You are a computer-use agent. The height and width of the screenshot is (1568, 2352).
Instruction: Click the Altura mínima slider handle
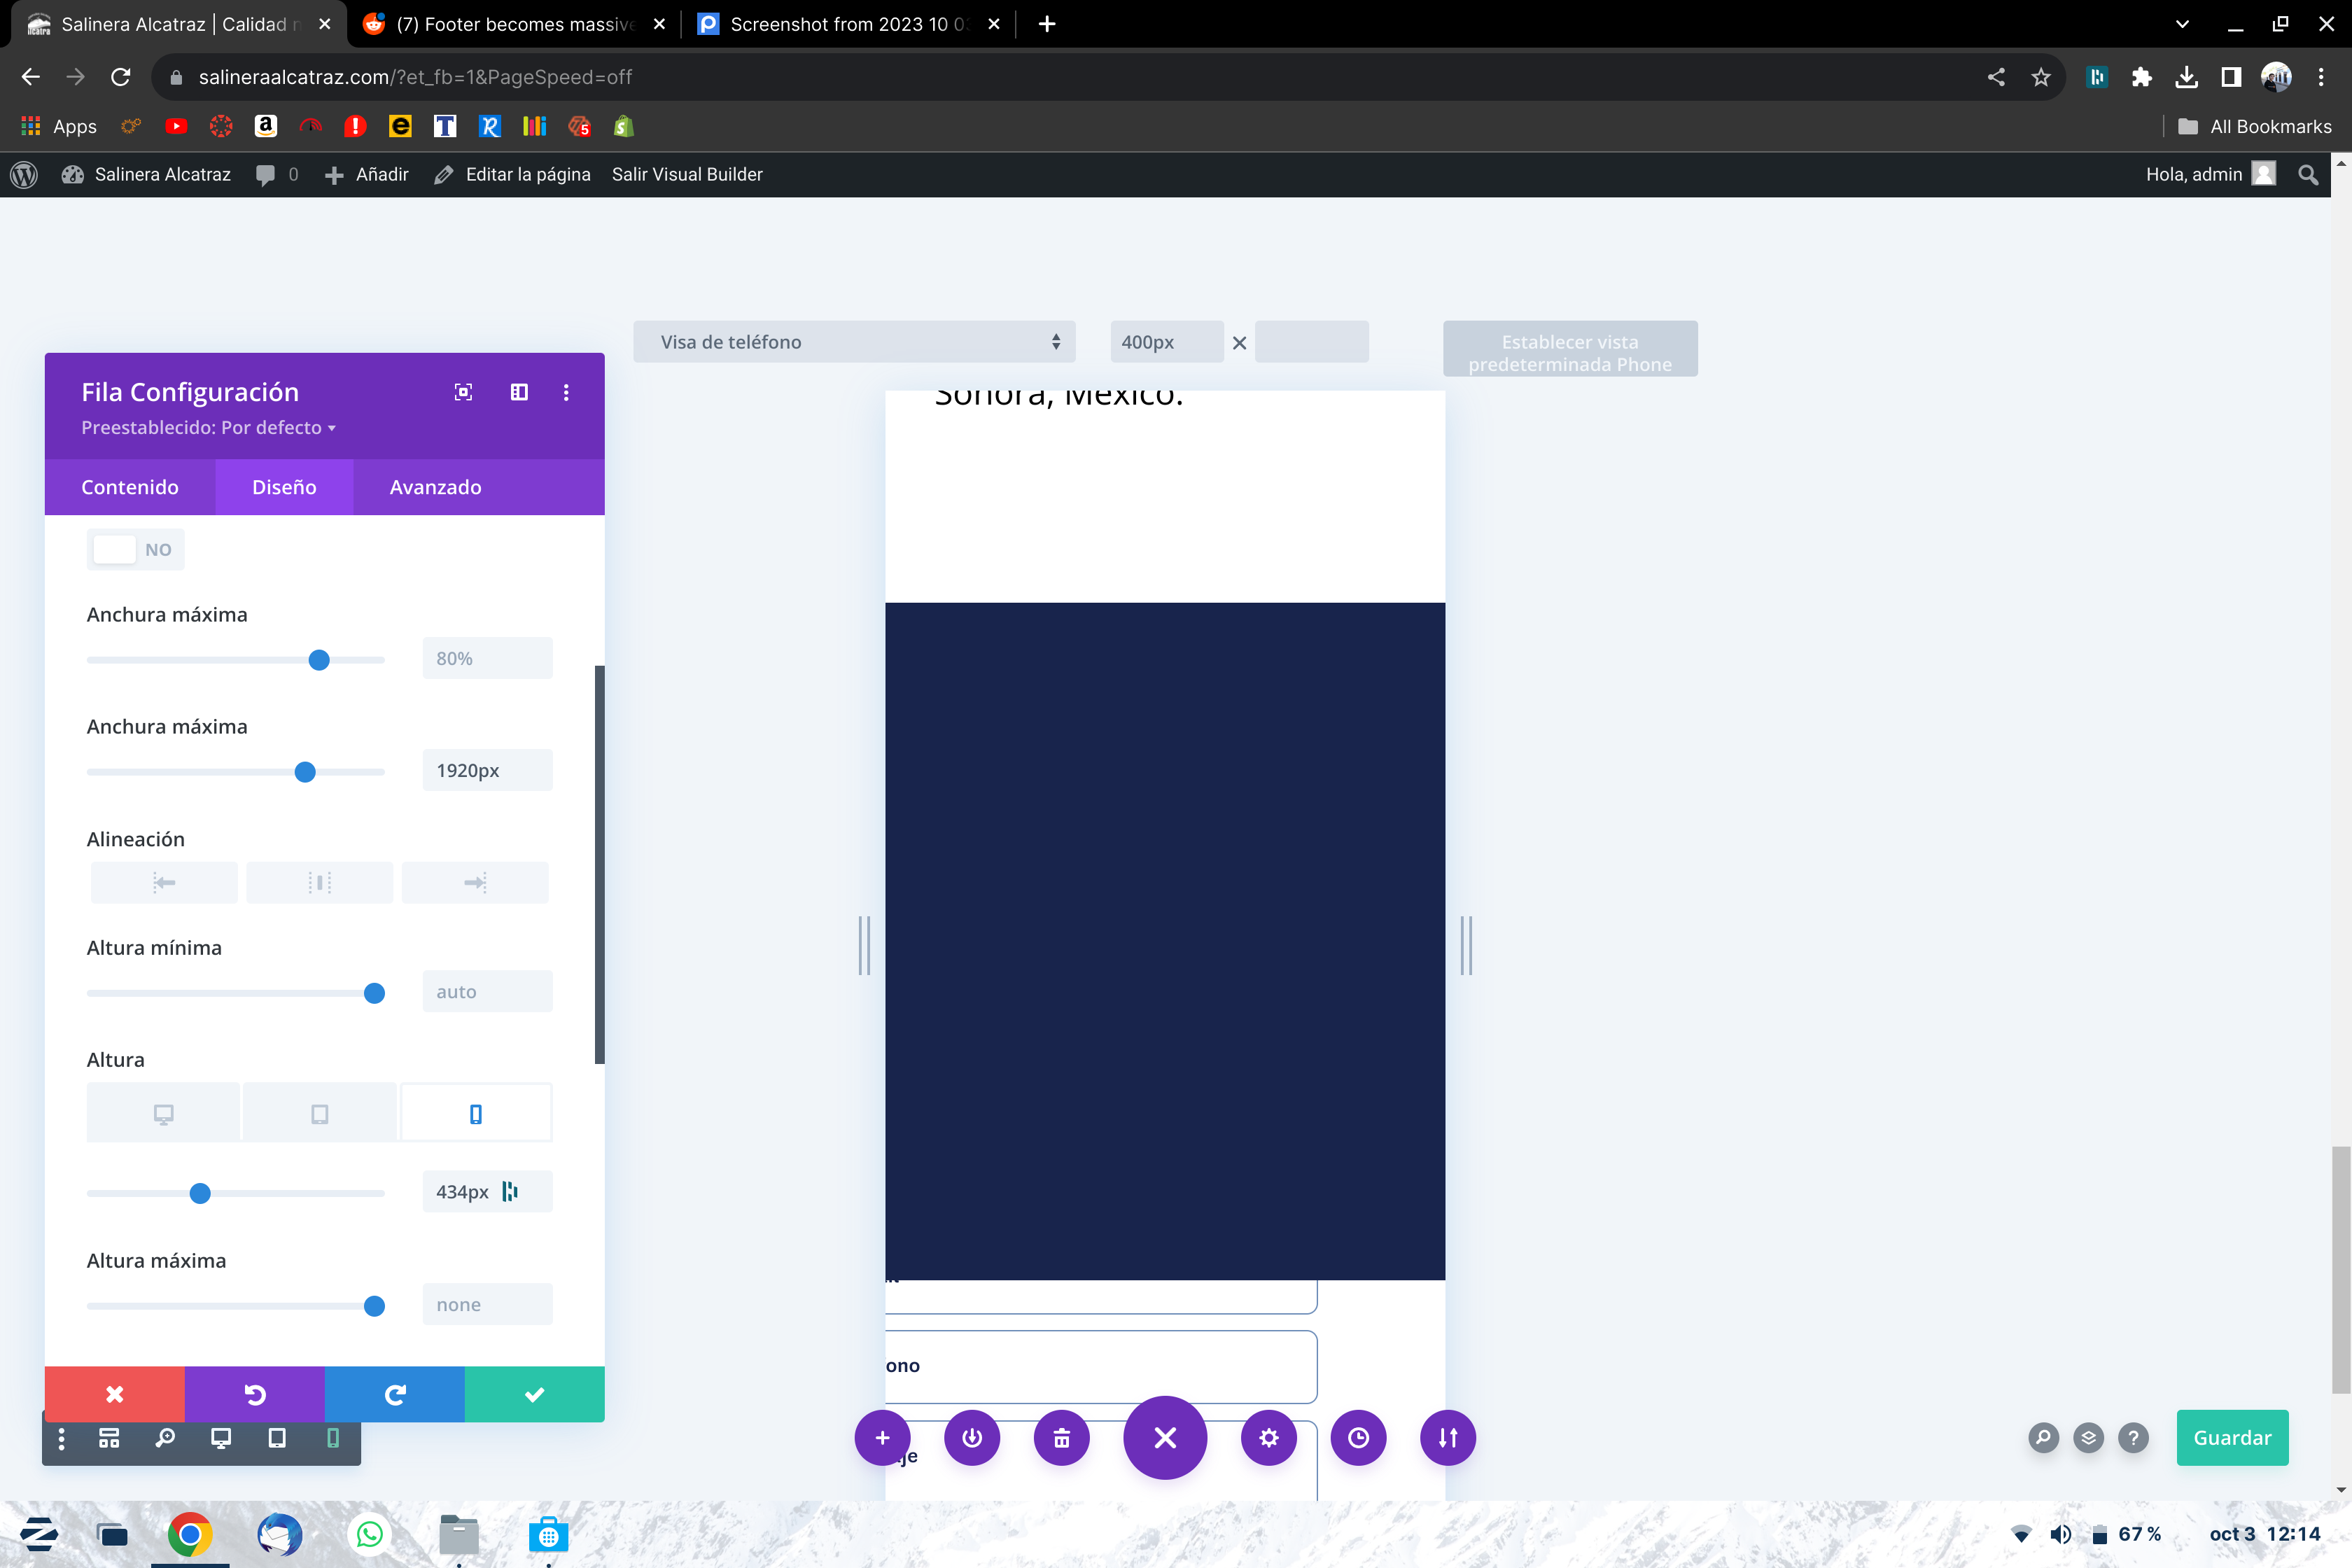point(374,993)
